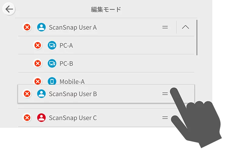
Task: Remove PC-B using its red X icon
Action: pos(38,64)
